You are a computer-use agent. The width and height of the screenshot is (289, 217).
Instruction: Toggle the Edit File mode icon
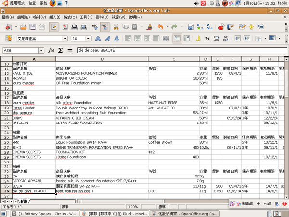[x=53, y=27]
